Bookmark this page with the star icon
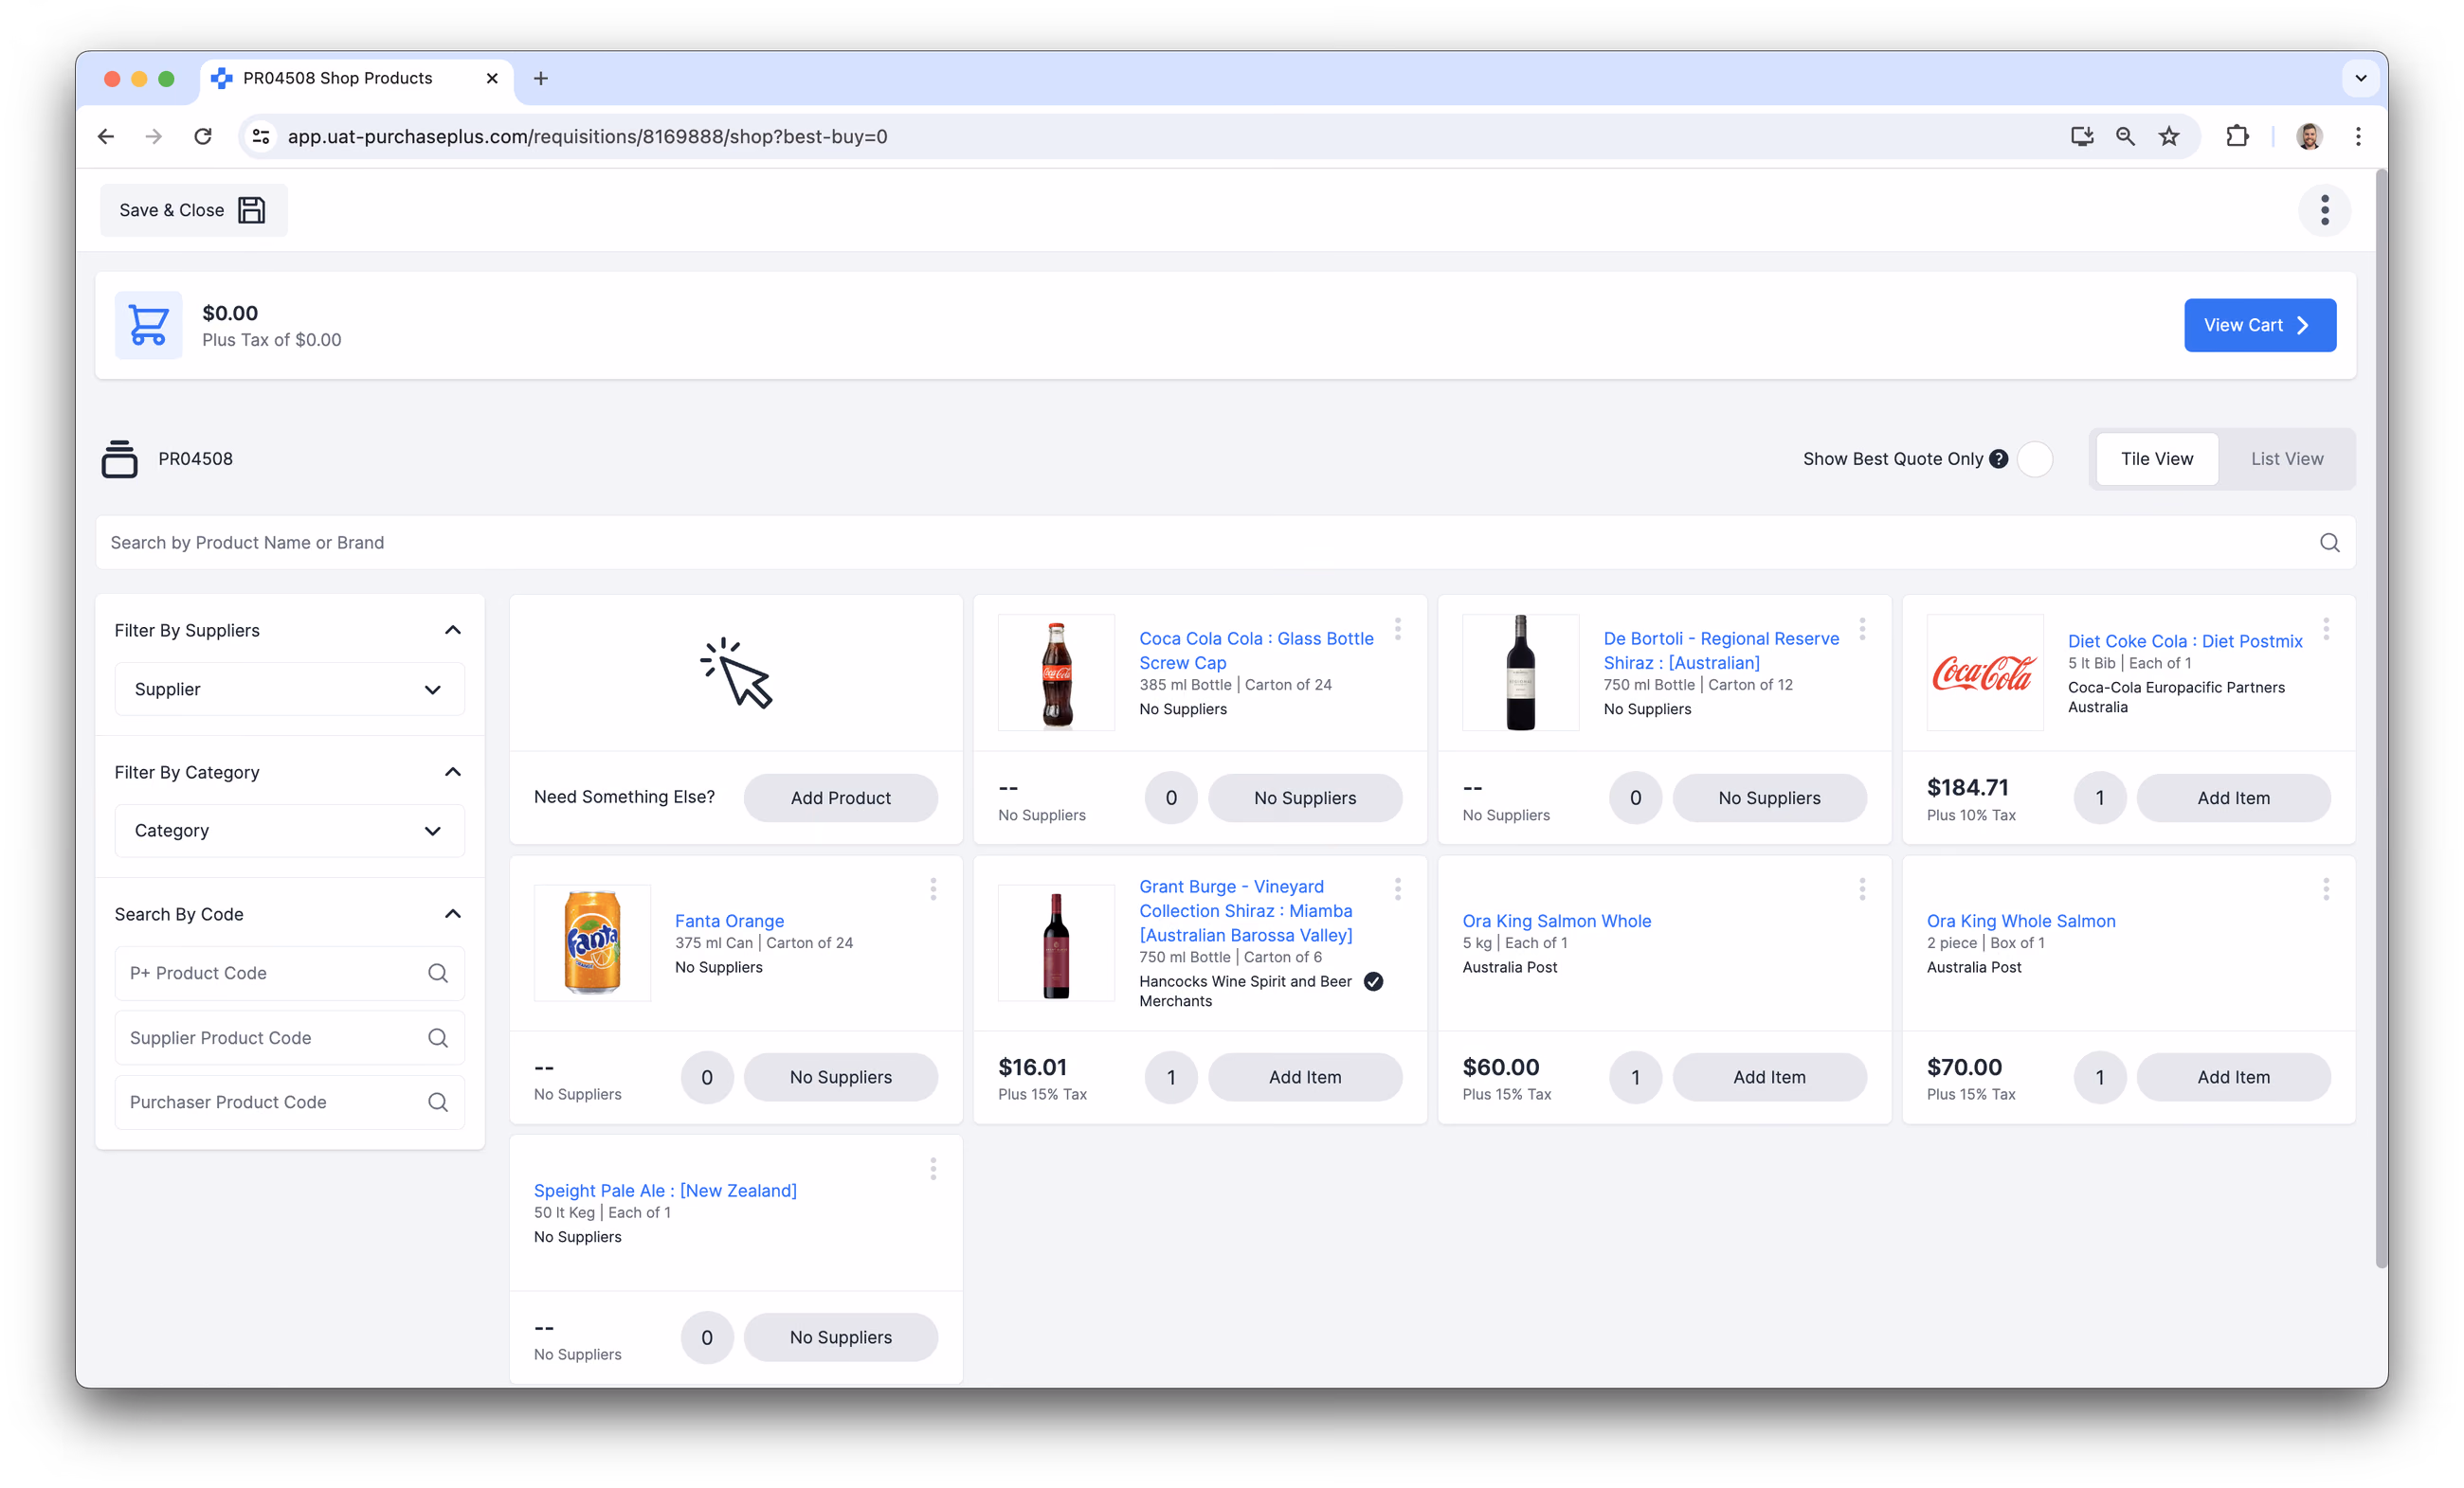This screenshot has height=1488, width=2464. coord(2168,135)
